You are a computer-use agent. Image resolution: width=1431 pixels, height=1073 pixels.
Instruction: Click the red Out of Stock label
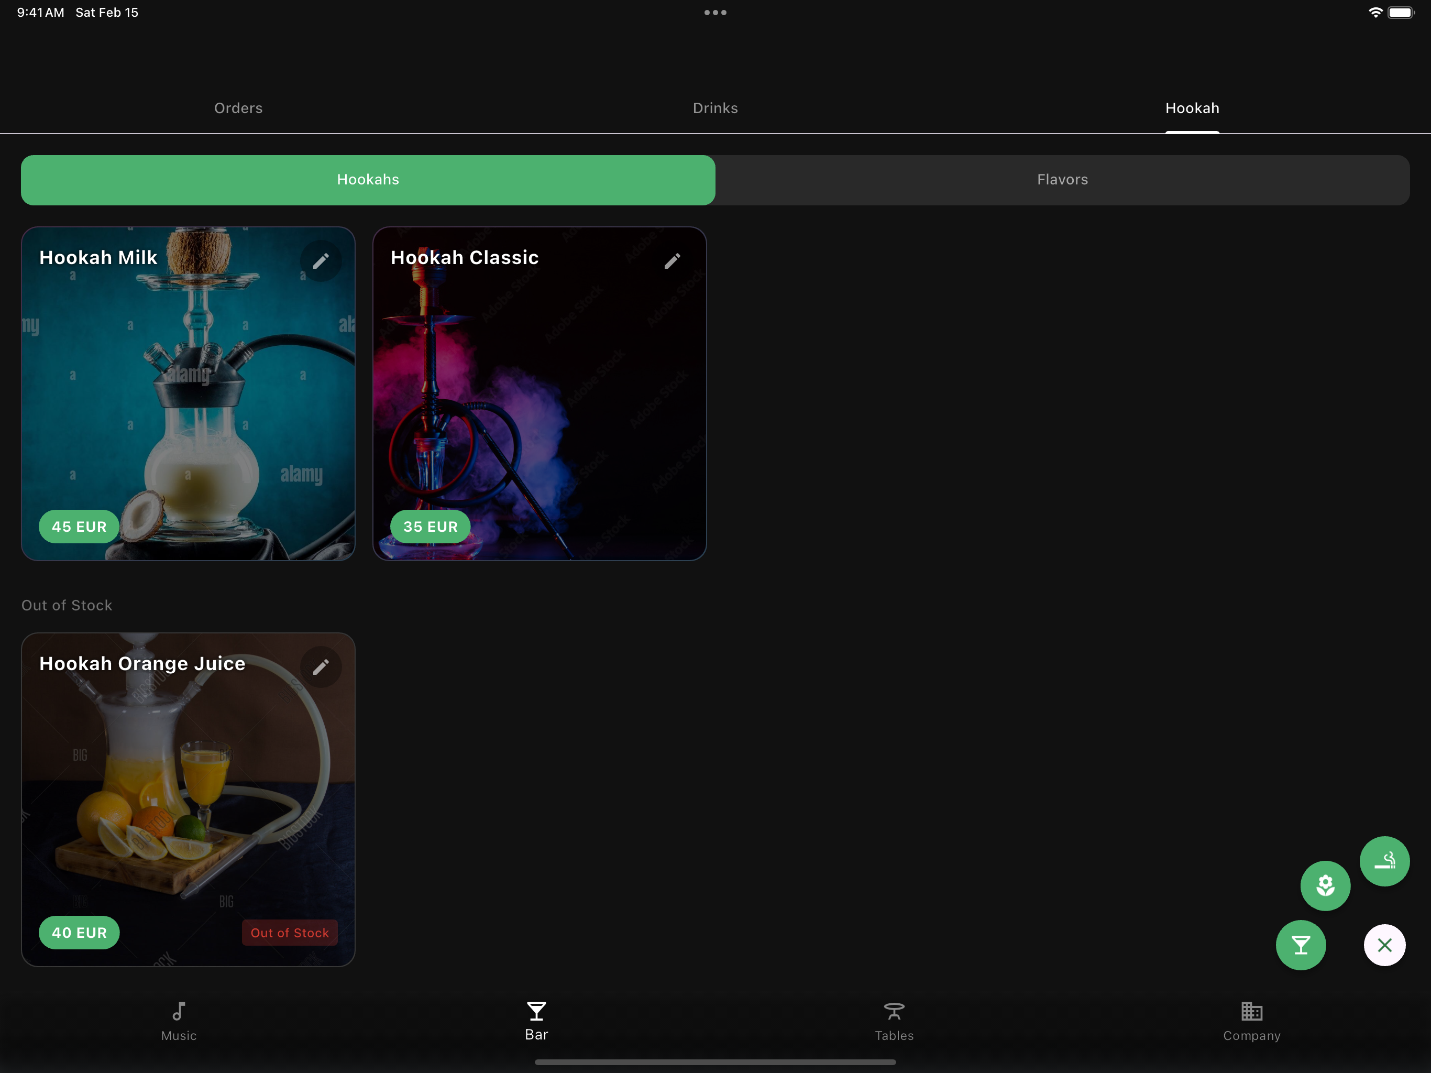pyautogui.click(x=289, y=933)
